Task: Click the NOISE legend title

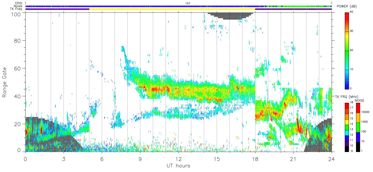Action: click(x=360, y=100)
